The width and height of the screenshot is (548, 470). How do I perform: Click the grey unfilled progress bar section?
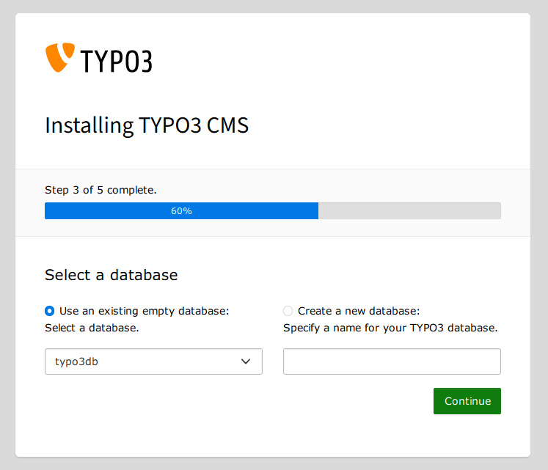(x=409, y=211)
